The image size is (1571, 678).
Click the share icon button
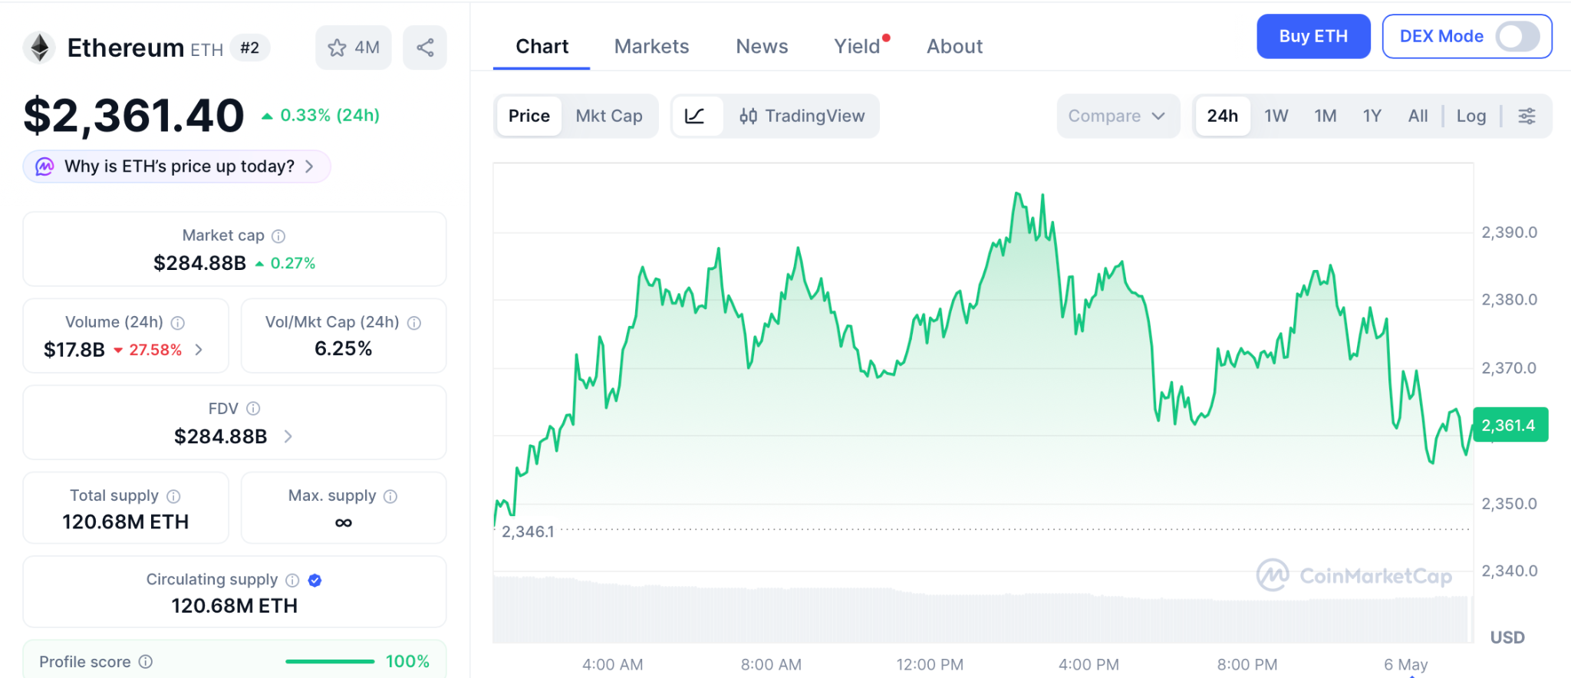pyautogui.click(x=425, y=48)
